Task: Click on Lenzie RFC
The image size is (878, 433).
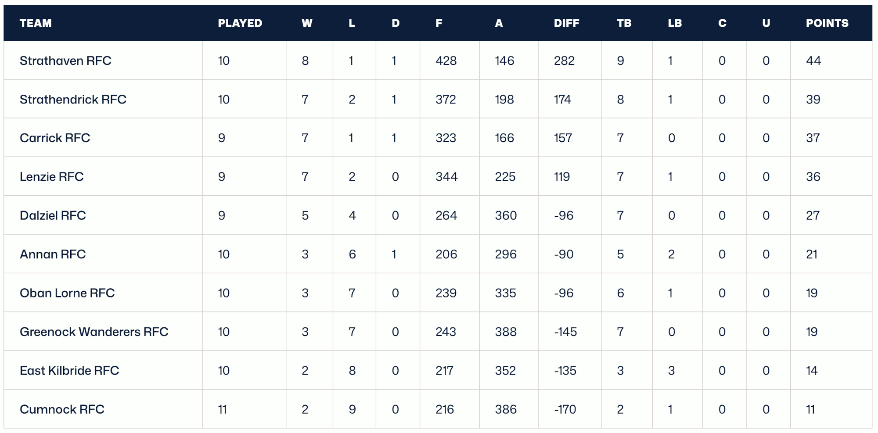Action: pyautogui.click(x=52, y=177)
